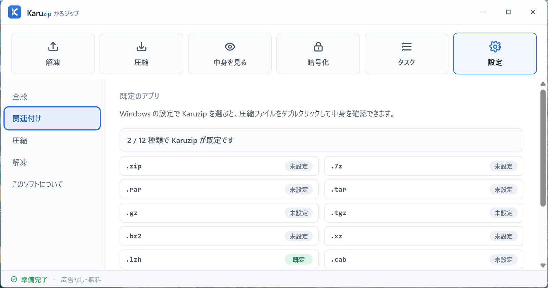
Task: Close the Karuzip window
Action: pos(533,12)
